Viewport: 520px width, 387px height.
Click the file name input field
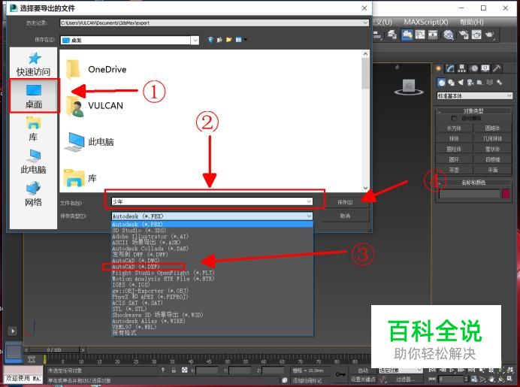212,201
